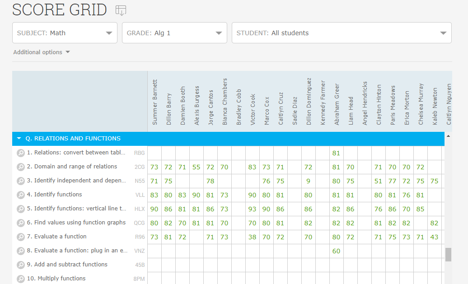Click magnifier icon for Find values using function graphs
This screenshot has height=284, width=468.
20,223
